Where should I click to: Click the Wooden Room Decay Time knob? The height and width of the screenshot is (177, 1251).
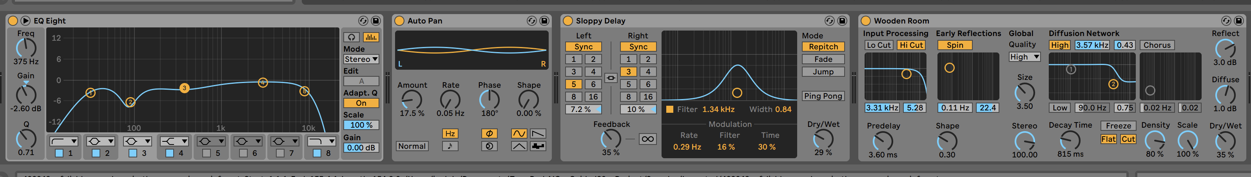pyautogui.click(x=1070, y=141)
